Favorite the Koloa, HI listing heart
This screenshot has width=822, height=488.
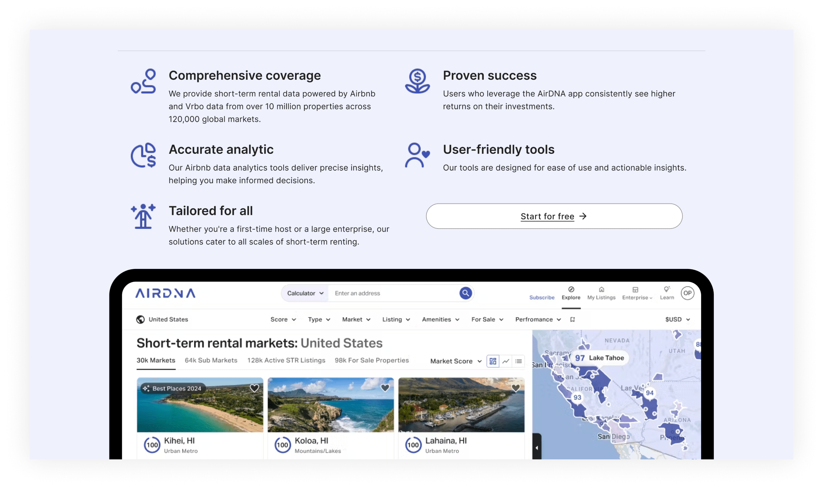[x=385, y=388]
